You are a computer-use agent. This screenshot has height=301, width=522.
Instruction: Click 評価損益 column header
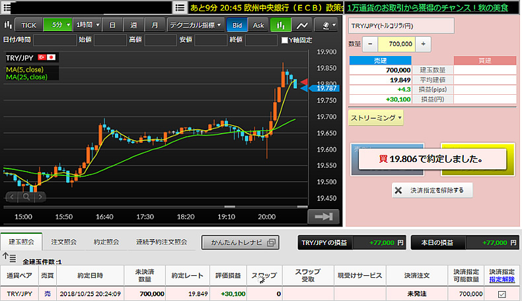(228, 275)
